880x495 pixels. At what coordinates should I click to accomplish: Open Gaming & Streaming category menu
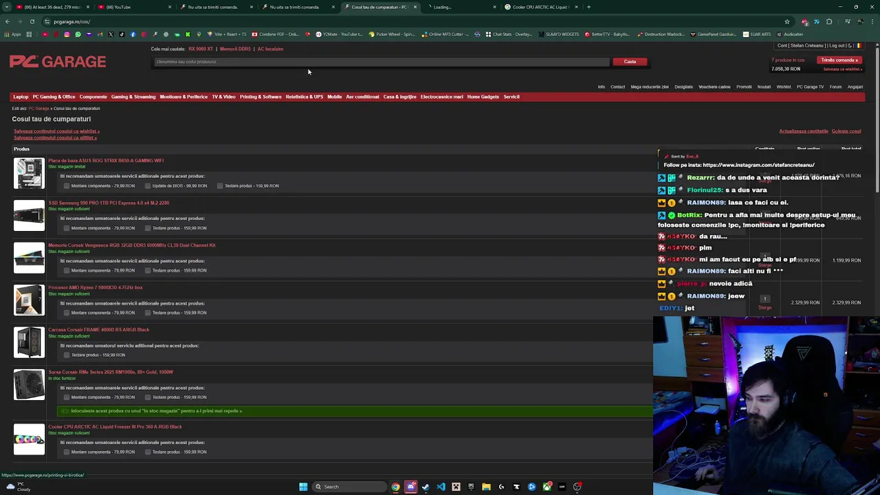[x=133, y=97]
